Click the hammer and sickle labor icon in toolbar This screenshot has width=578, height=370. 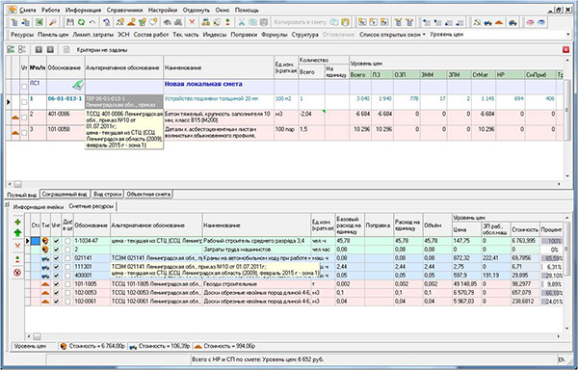477,22
